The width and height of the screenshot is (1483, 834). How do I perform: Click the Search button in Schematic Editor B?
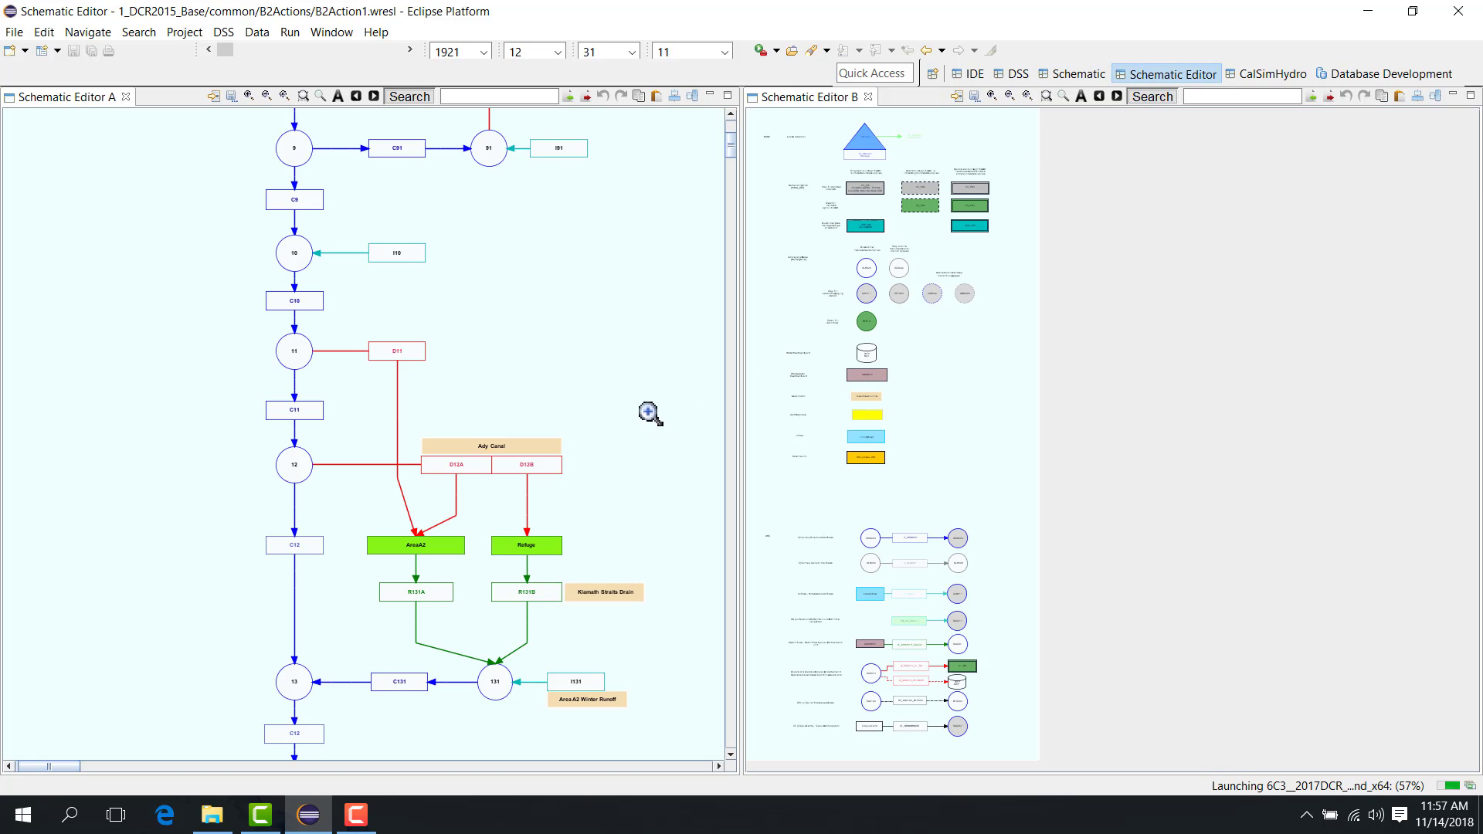1152,97
